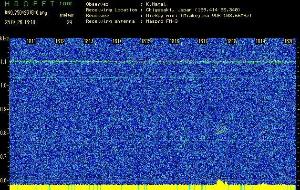Click the faint meteor echo near 1816

tap(178, 131)
